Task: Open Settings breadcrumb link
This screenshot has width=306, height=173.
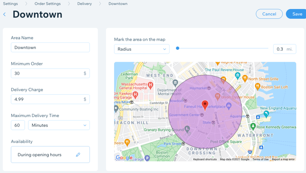Action: point(10,3)
